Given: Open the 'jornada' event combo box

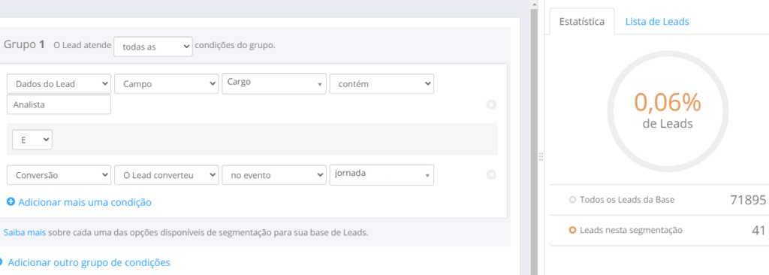Looking at the screenshot, I should click(x=381, y=175).
